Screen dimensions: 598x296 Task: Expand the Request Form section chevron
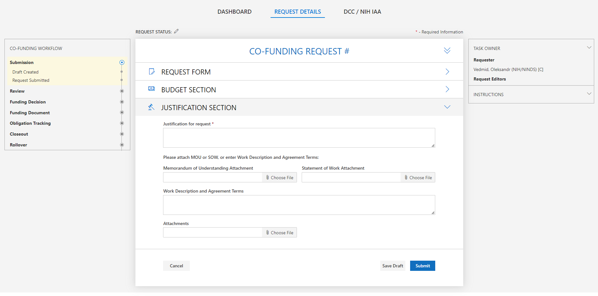pos(447,72)
